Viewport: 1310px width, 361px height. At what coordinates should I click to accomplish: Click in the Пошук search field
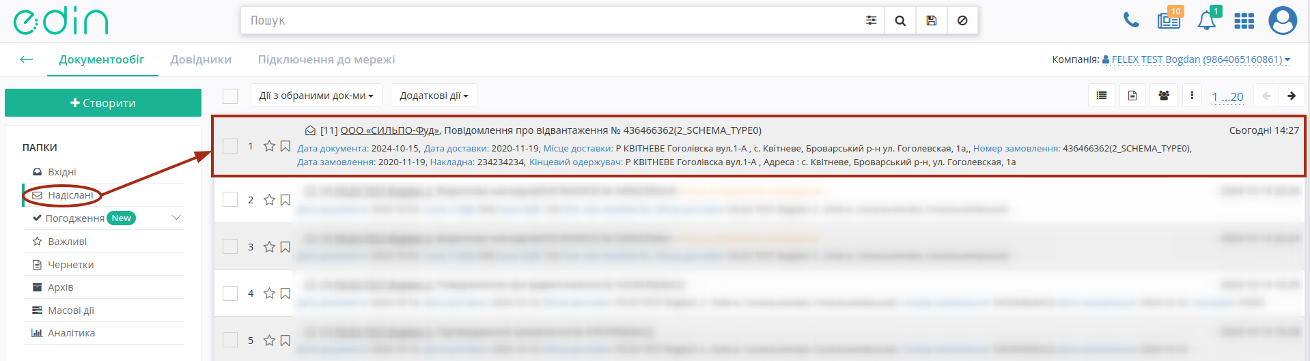click(550, 20)
